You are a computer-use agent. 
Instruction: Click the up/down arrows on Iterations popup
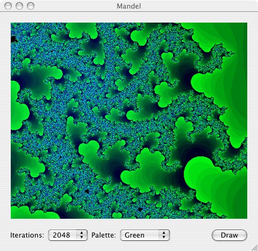tap(82, 235)
